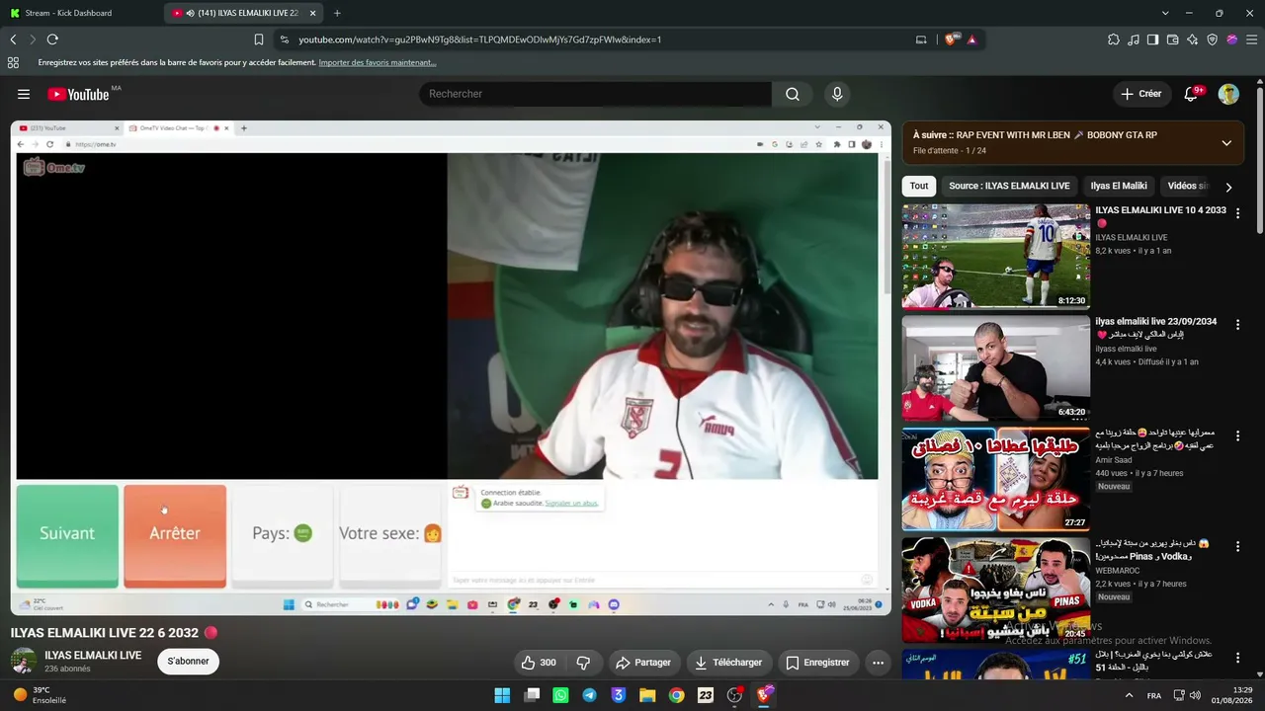Screen dimensions: 1265x711
Task: Open a new browser tab
Action: coord(337,13)
